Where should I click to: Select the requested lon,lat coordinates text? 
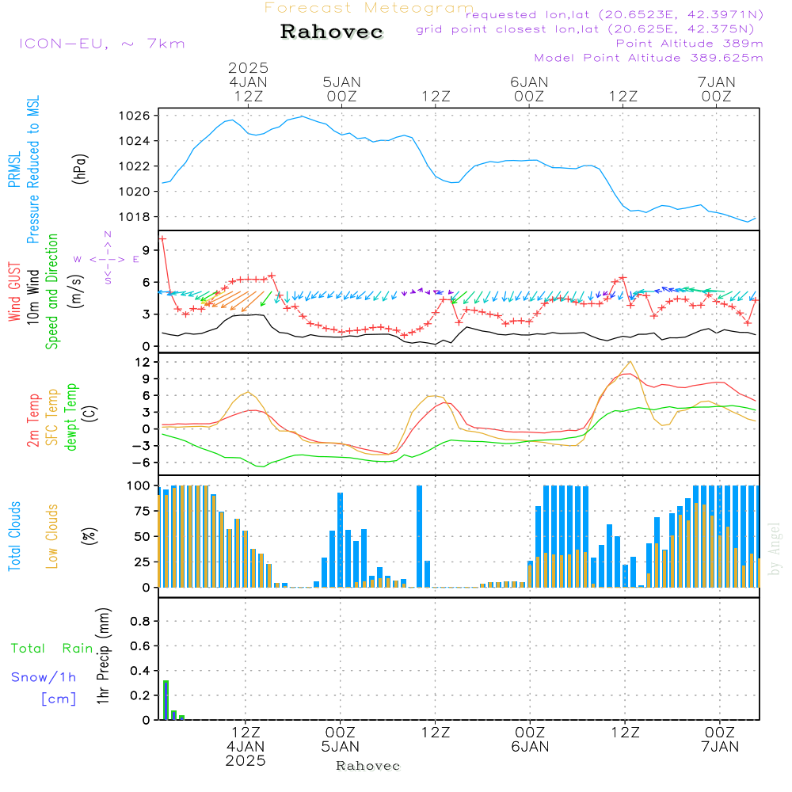coord(614,15)
